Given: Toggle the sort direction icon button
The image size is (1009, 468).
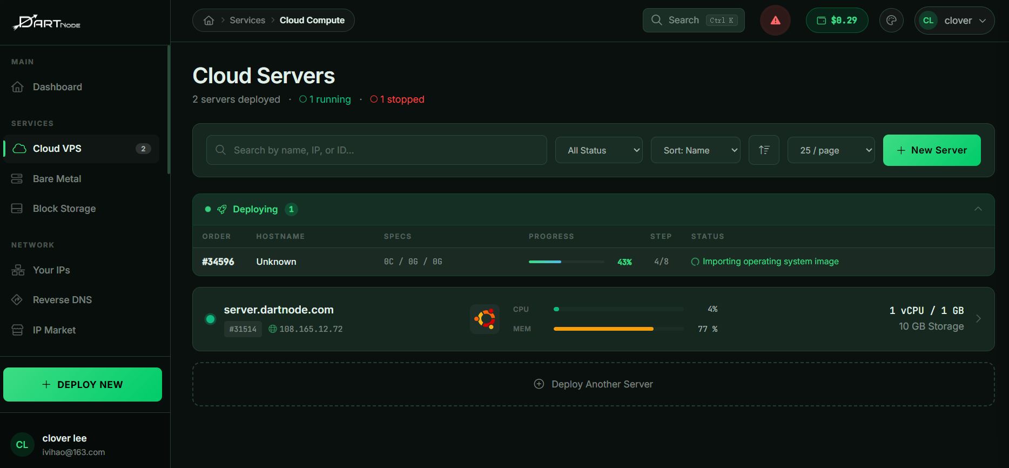Looking at the screenshot, I should coord(764,150).
